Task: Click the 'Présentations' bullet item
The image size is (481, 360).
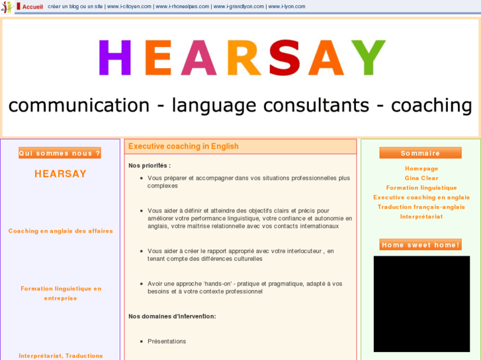Action: [x=167, y=342]
